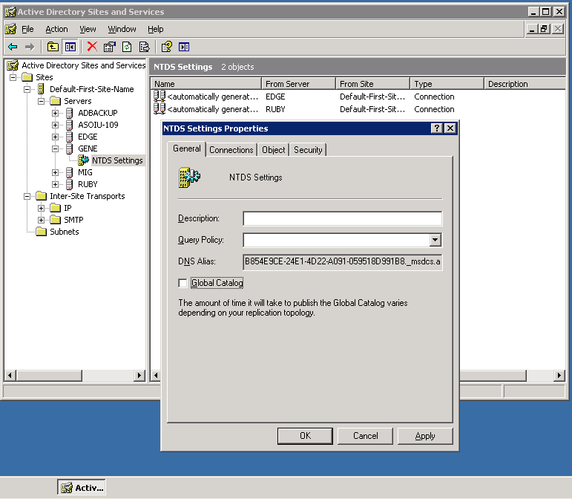Collapse the Default-First-Site-Name node
Image resolution: width=572 pixels, height=499 pixels.
[x=27, y=89]
